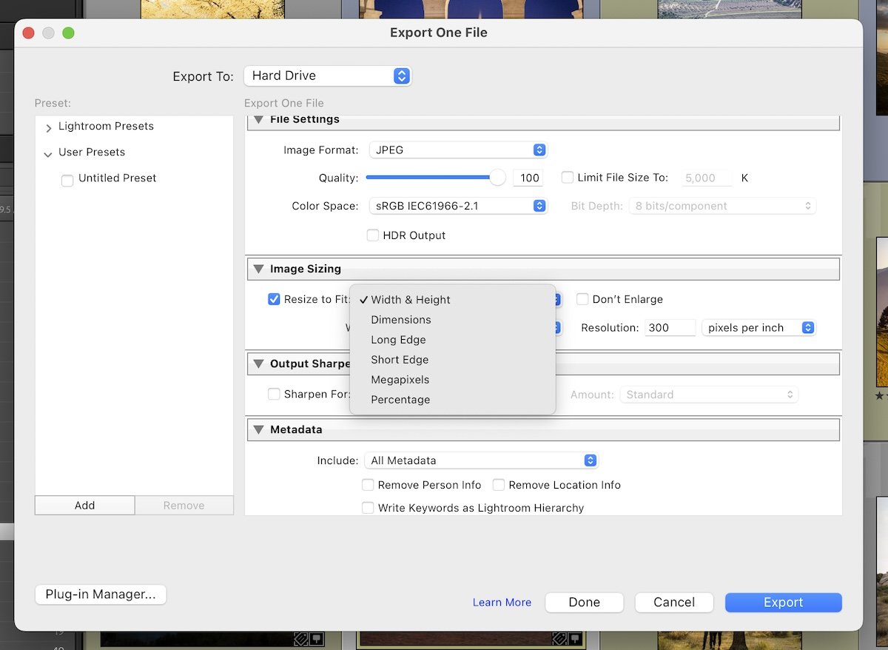Open the Plug-in Manager
This screenshot has height=650, width=888.
coord(100,594)
